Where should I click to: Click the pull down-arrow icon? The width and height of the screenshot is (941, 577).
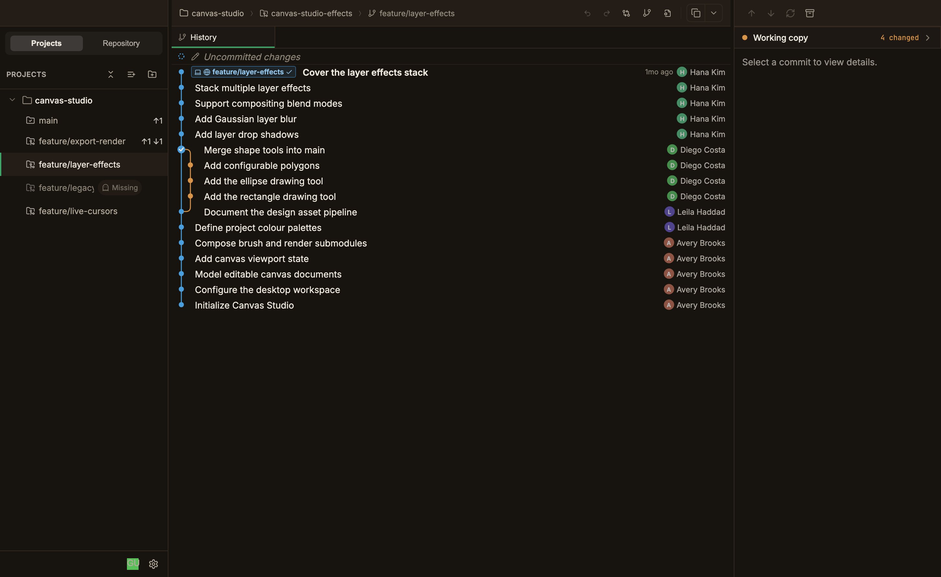click(771, 13)
